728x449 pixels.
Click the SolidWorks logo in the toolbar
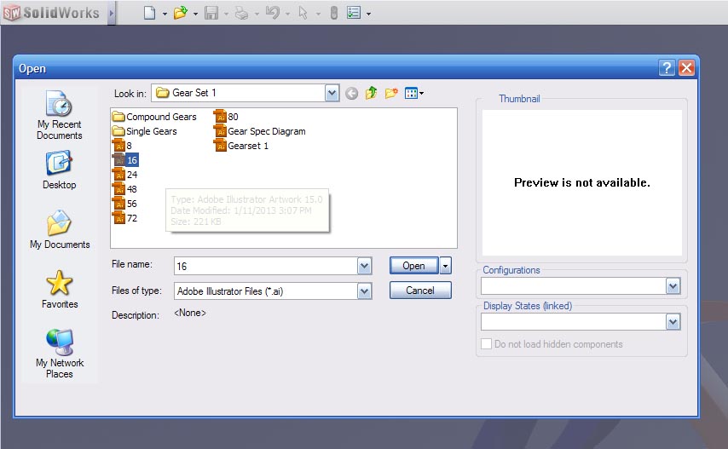(51, 13)
